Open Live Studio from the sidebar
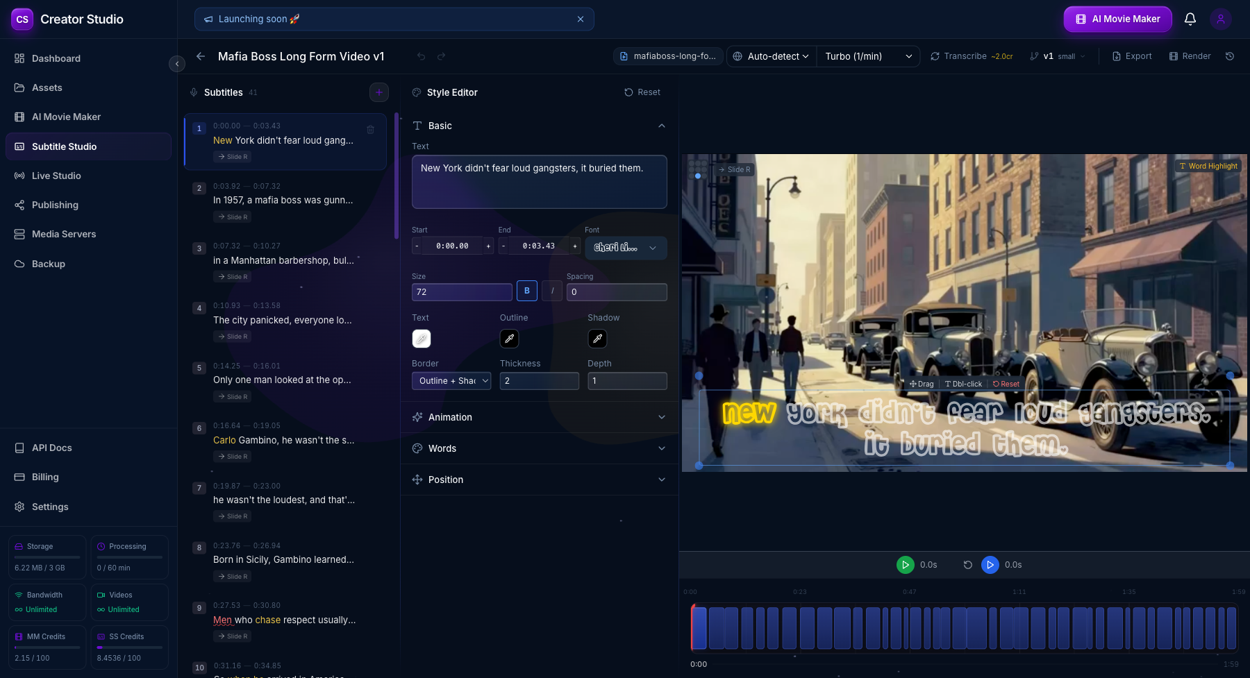Screen dimensions: 1250x678 coord(19,176)
